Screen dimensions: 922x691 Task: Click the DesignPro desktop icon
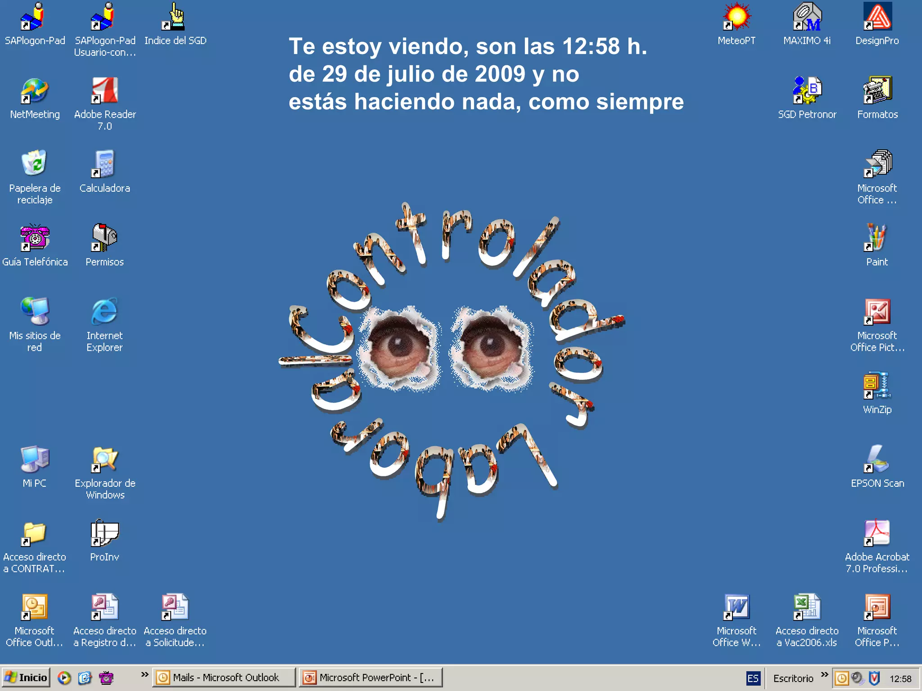coord(877,18)
